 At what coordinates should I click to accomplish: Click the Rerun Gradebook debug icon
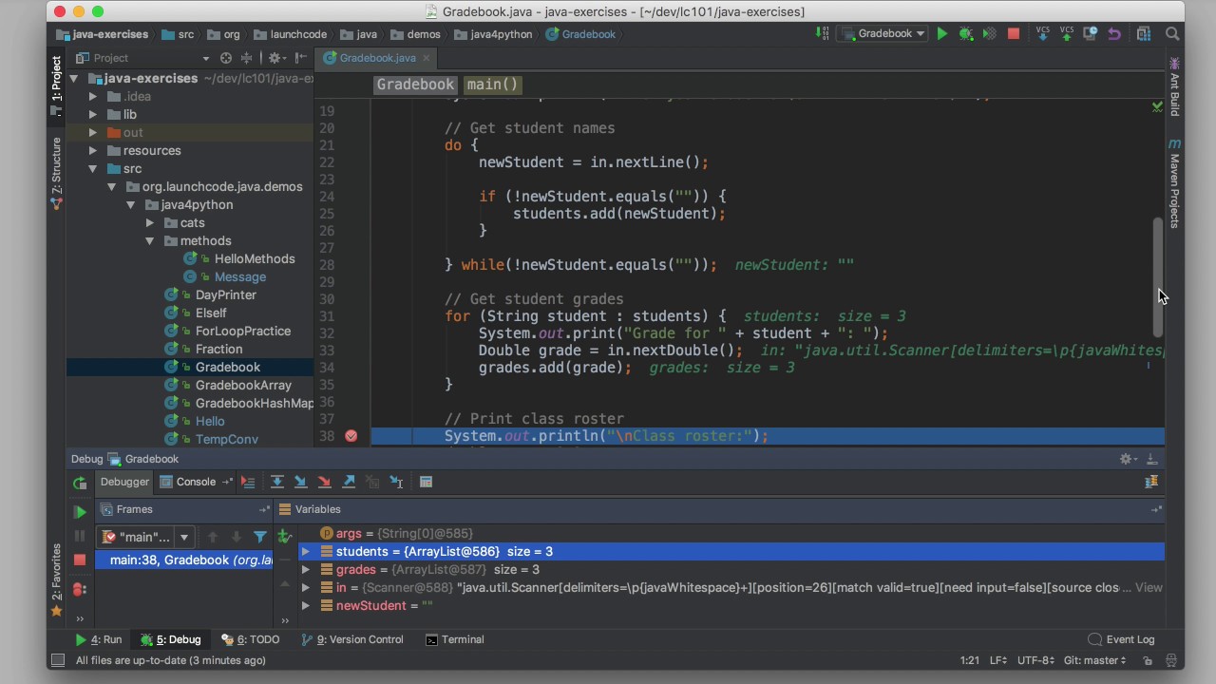click(80, 483)
